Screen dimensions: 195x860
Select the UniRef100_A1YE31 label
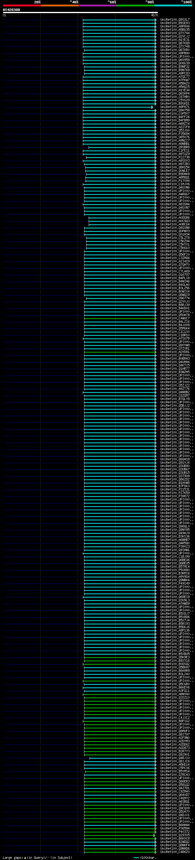point(175,40)
